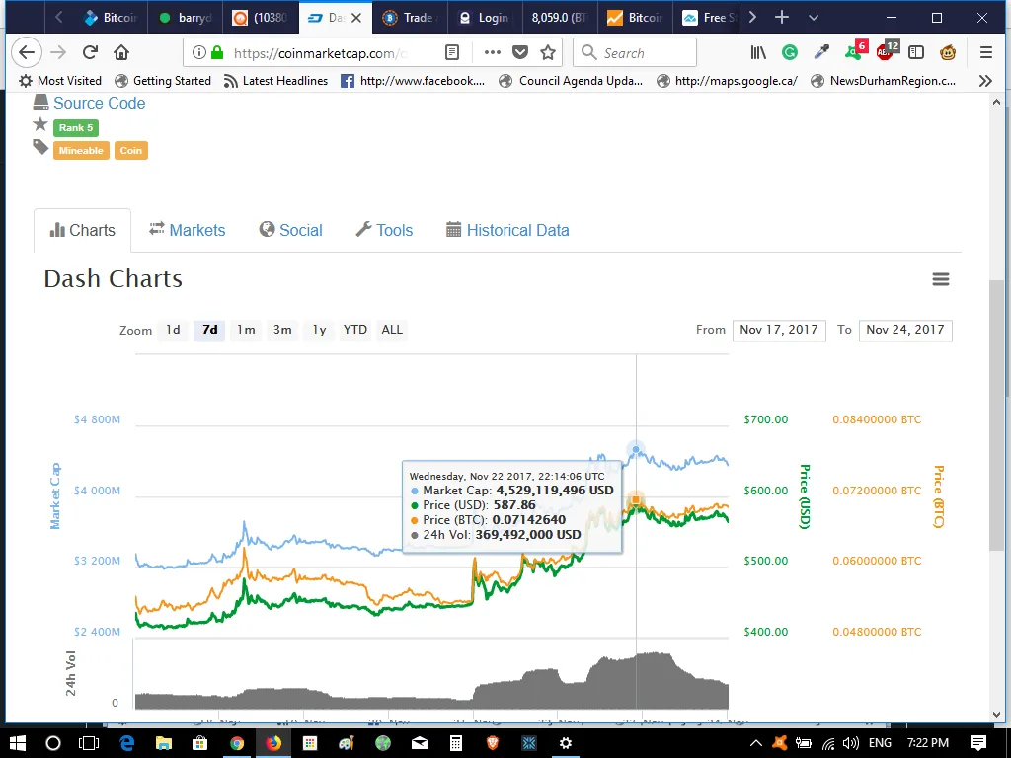The height and width of the screenshot is (758, 1011).
Task: Open the Tools tab
Action: pyautogui.click(x=384, y=230)
